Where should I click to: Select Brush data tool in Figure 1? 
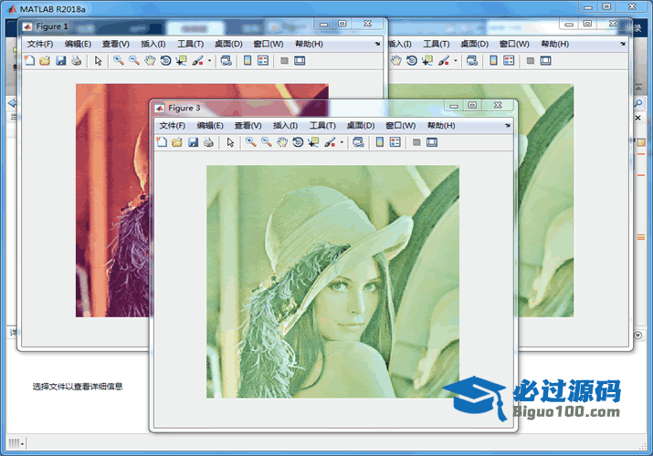198,61
